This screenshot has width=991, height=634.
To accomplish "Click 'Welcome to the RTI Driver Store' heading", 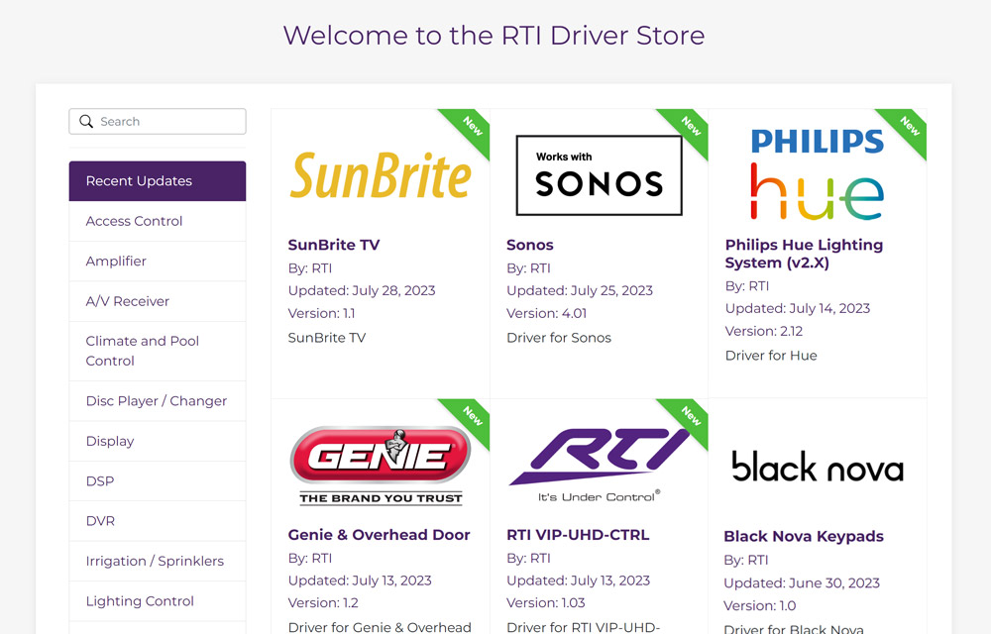I will click(x=494, y=36).
